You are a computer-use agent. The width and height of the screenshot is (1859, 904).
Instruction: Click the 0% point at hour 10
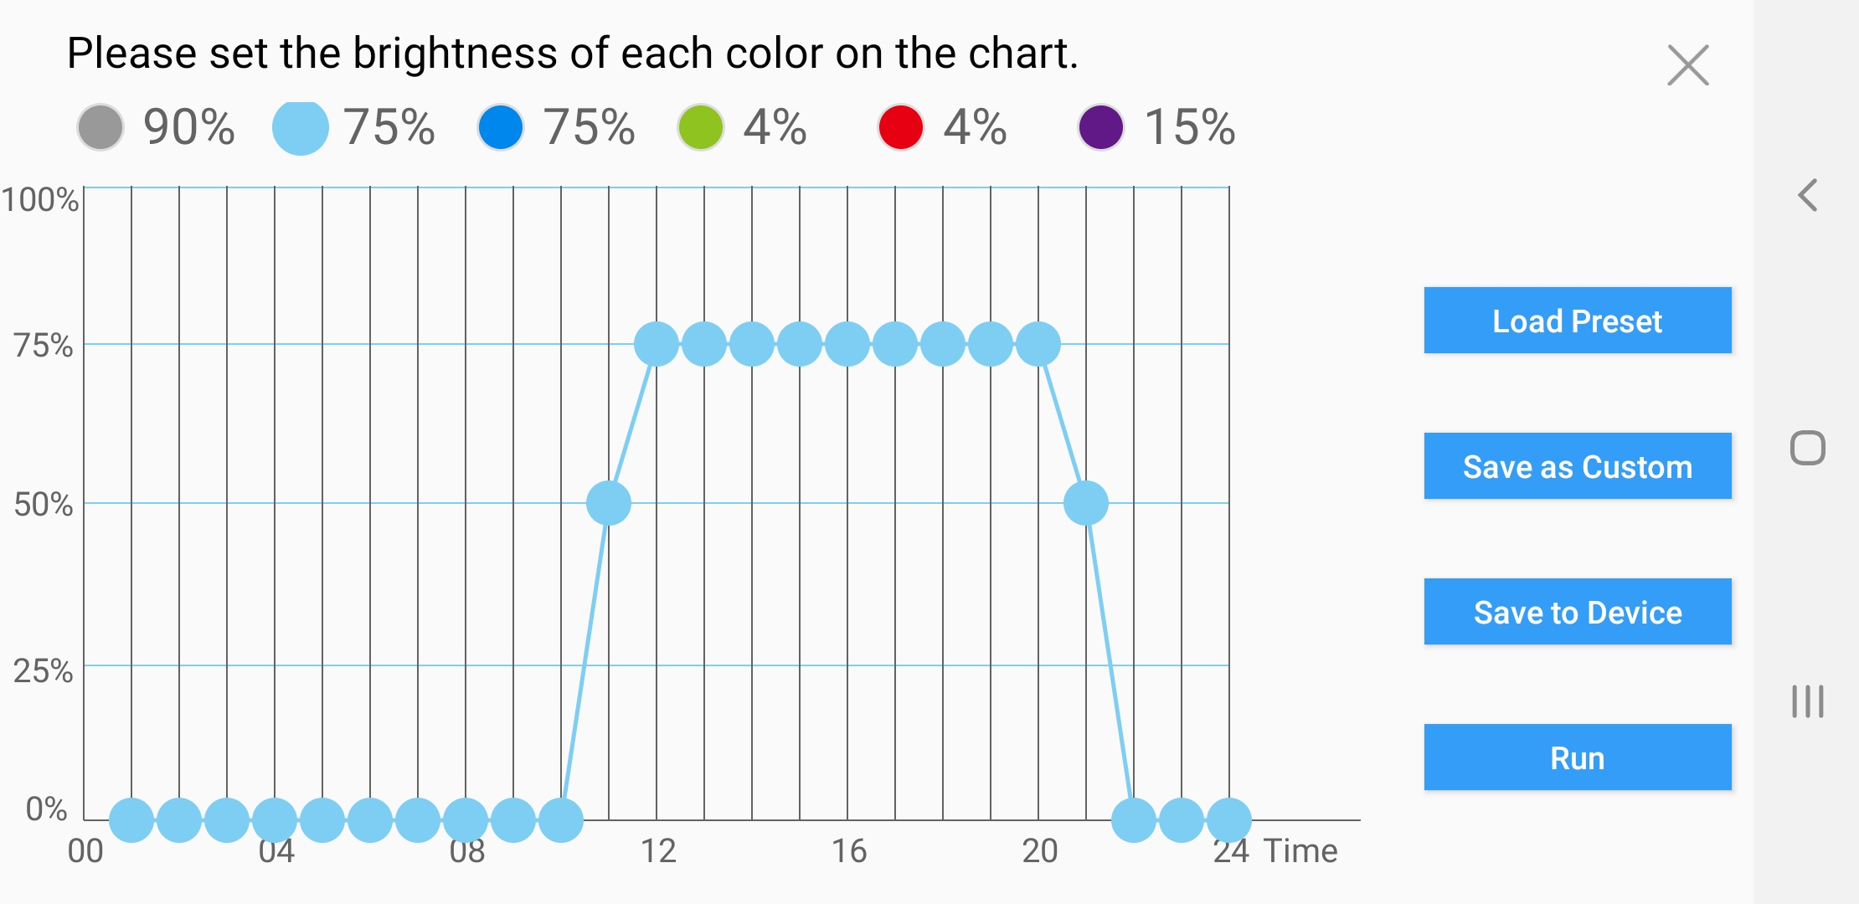(x=561, y=819)
